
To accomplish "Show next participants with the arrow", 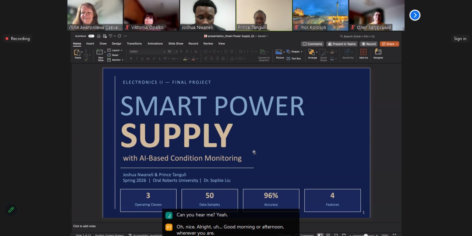I will (415, 15).
